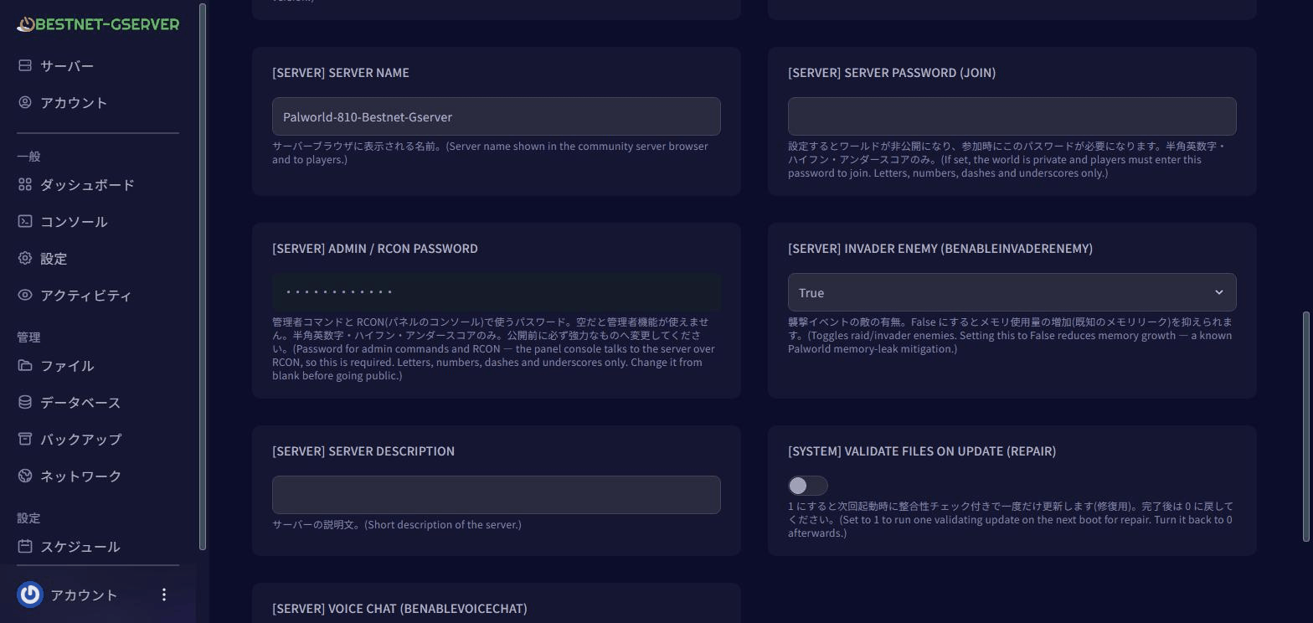Click アカウント label in the bottom user bar

click(x=84, y=595)
